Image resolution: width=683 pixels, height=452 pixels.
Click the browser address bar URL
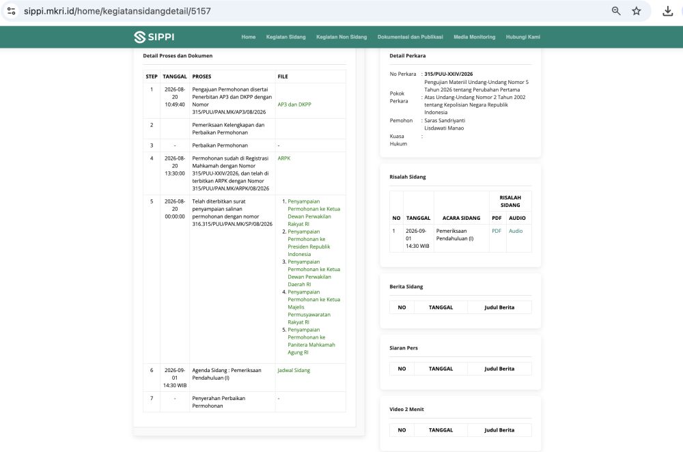(x=117, y=11)
